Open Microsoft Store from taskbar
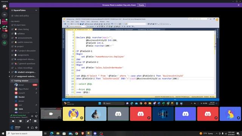This screenshot has width=242, height=136. click(x=64, y=133)
